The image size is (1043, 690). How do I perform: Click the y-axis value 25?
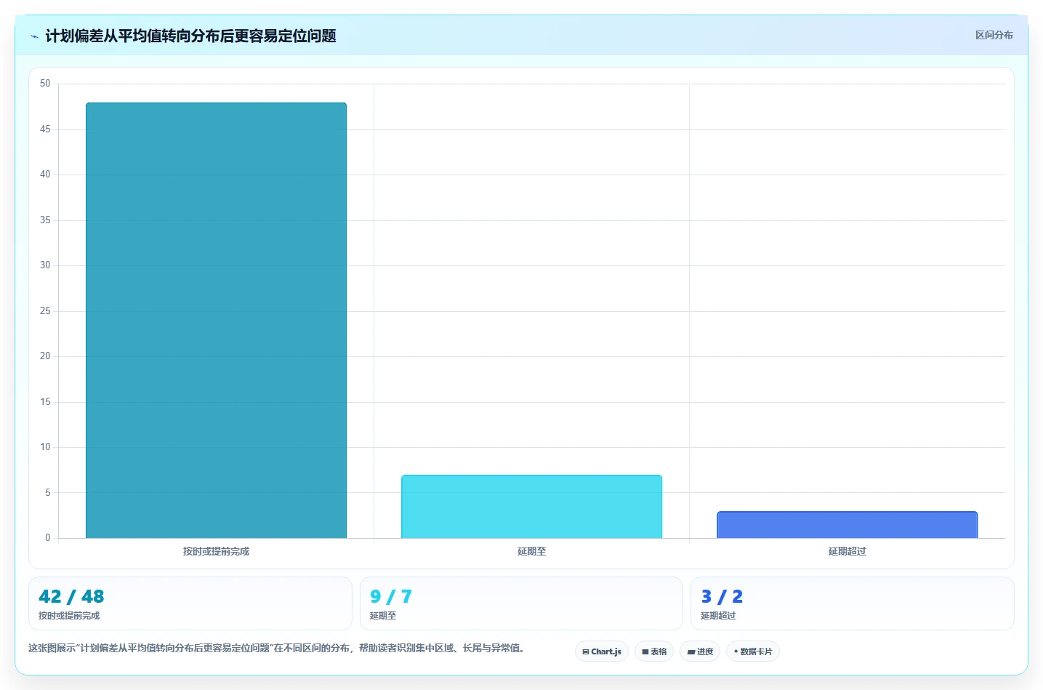pyautogui.click(x=45, y=311)
